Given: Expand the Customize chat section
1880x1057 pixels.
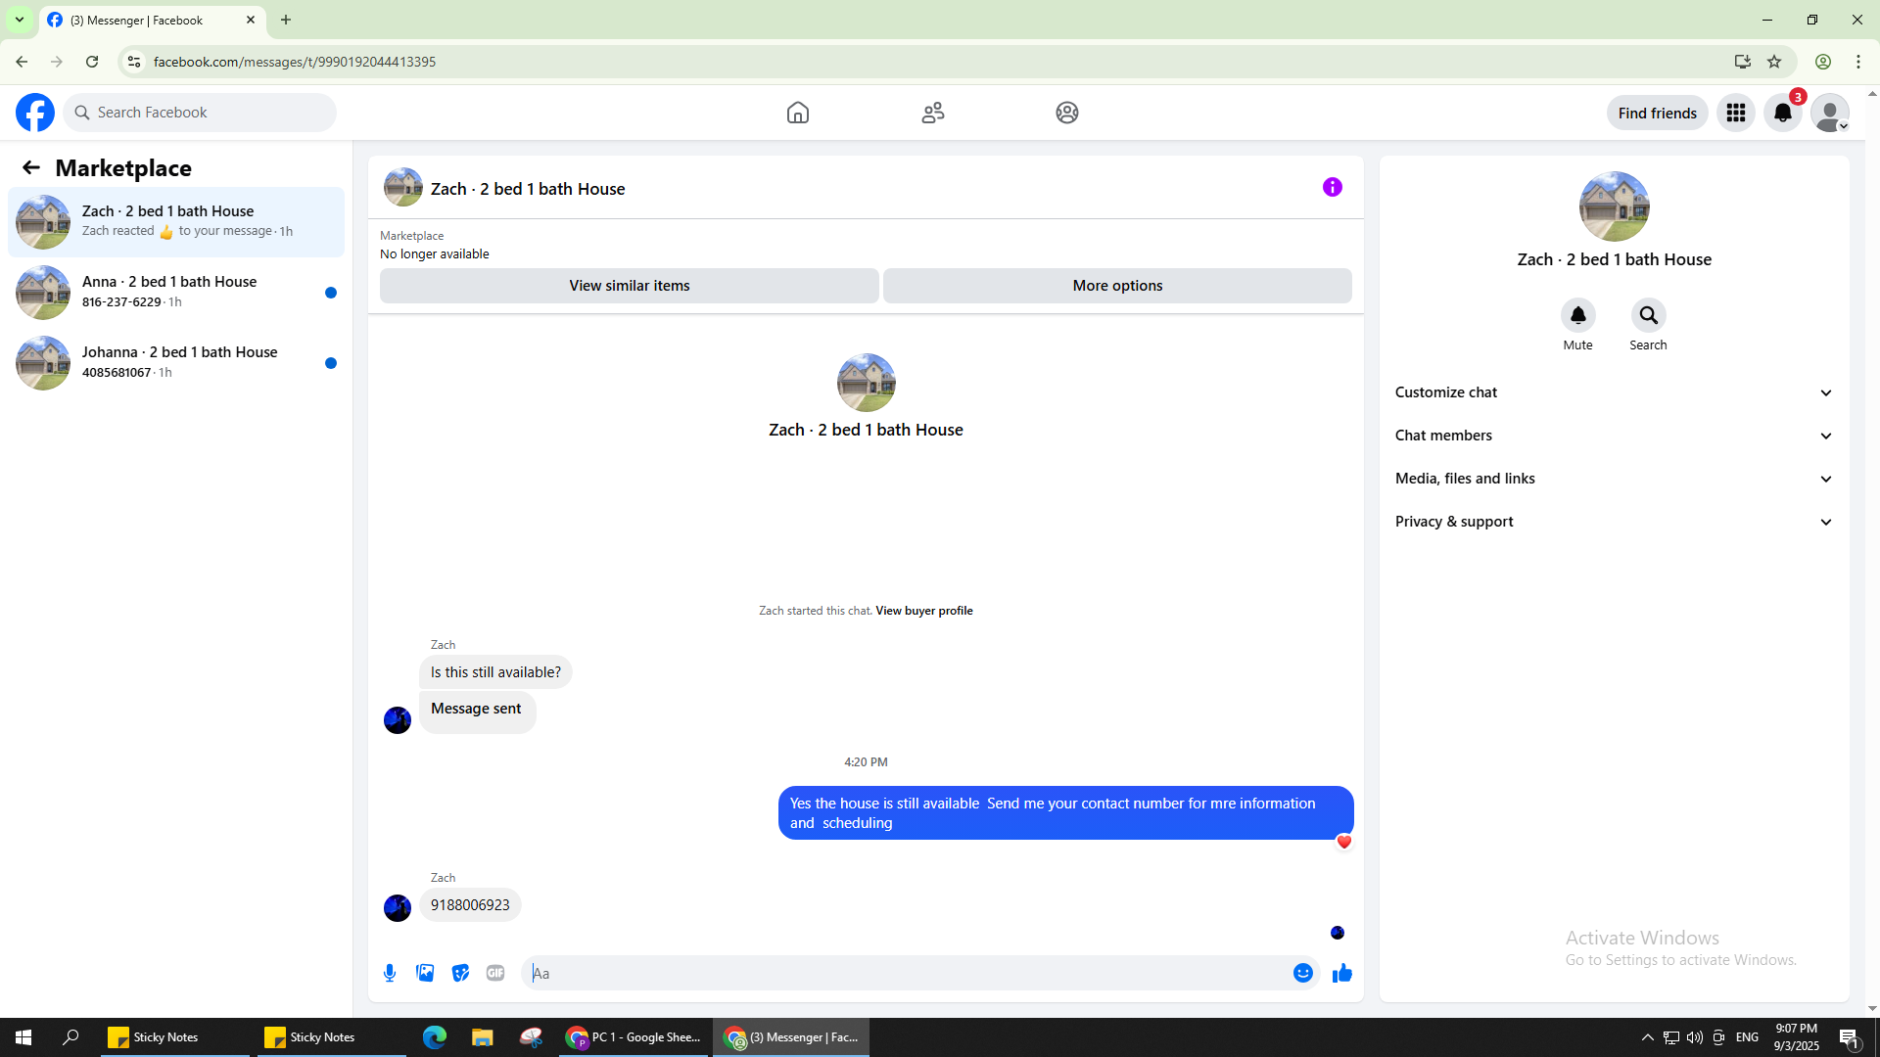Looking at the screenshot, I should tap(1615, 392).
